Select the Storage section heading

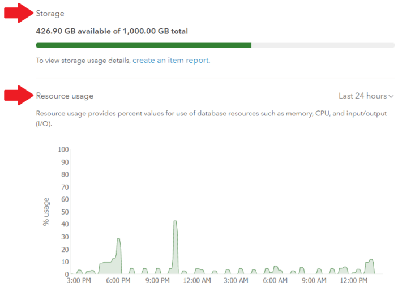(x=50, y=13)
